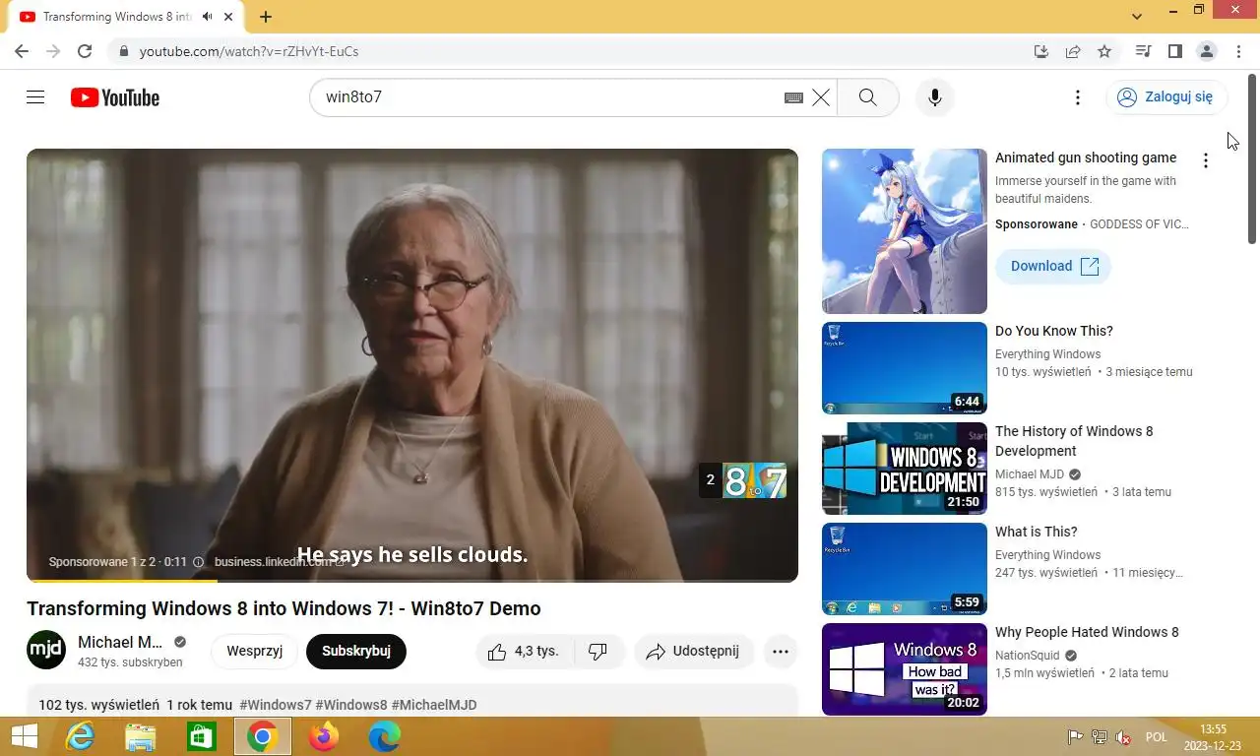The width and height of the screenshot is (1260, 756).
Task: Open ad info icon on video
Action: 198,562
